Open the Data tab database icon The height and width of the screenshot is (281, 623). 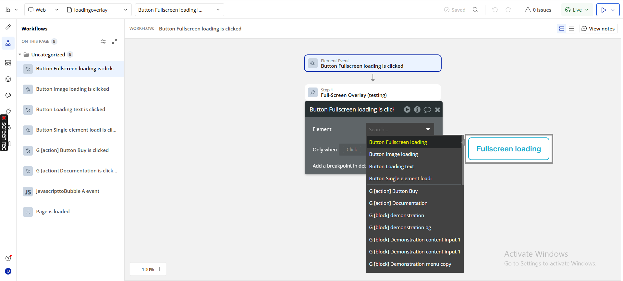point(8,79)
